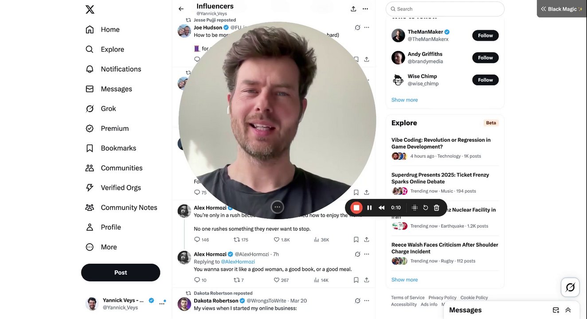Follow TheManMaker
The height and width of the screenshot is (319, 587).
[485, 35]
